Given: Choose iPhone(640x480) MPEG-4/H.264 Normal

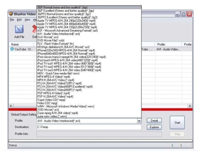Looking at the screenshot, I should click(89, 54).
